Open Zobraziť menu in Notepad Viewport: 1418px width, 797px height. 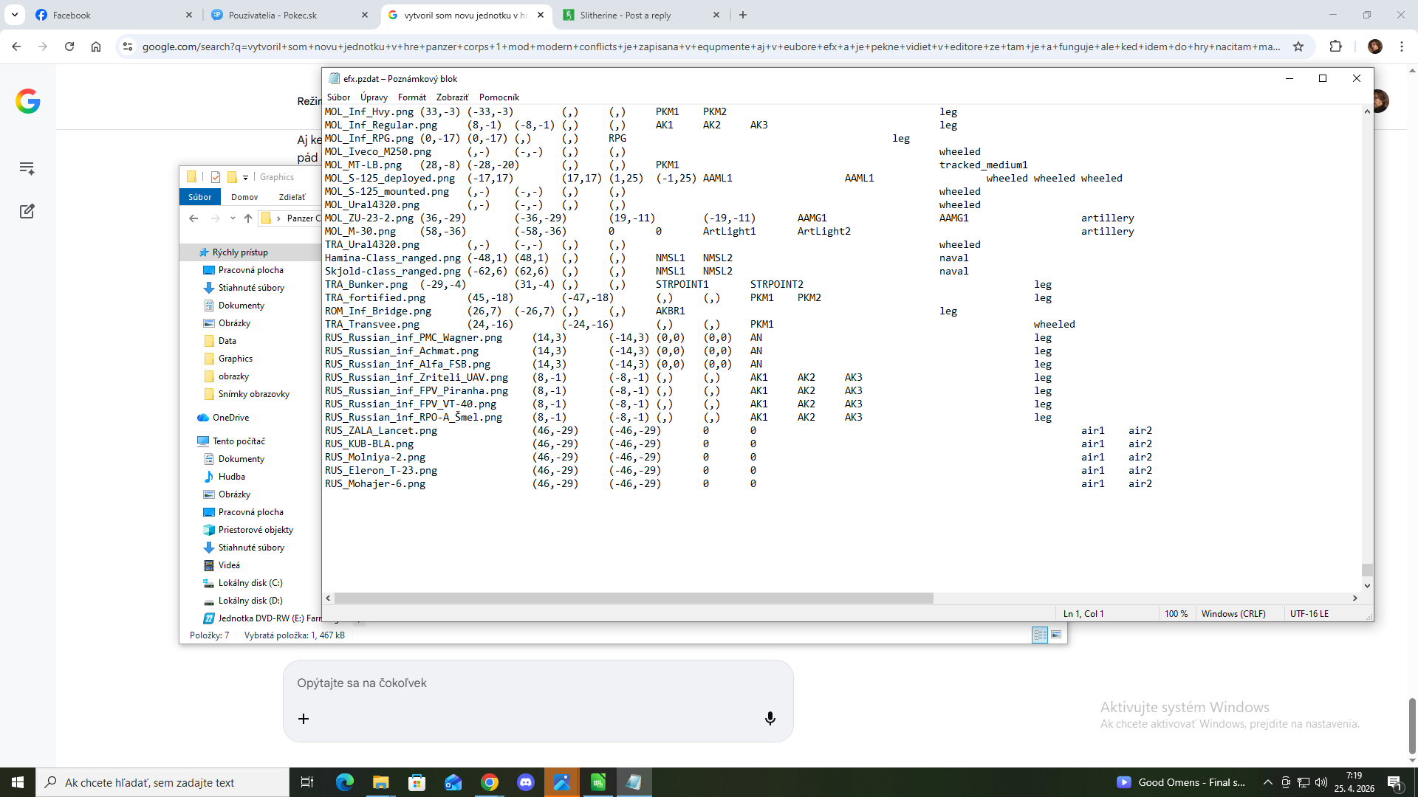pos(452,97)
